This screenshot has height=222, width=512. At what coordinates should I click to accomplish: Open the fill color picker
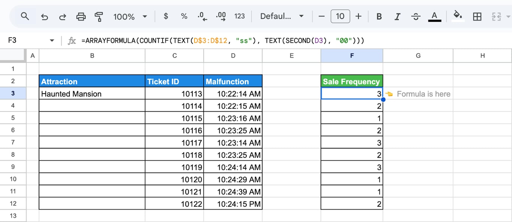coord(458,16)
